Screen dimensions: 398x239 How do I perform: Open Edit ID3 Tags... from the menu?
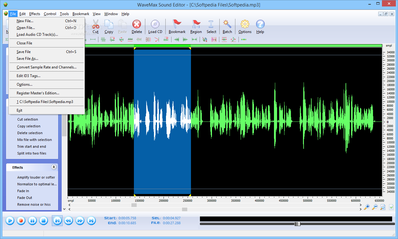click(46, 76)
